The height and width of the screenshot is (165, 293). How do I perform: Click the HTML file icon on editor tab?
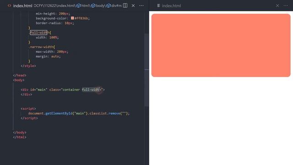pyautogui.click(x=9, y=5)
